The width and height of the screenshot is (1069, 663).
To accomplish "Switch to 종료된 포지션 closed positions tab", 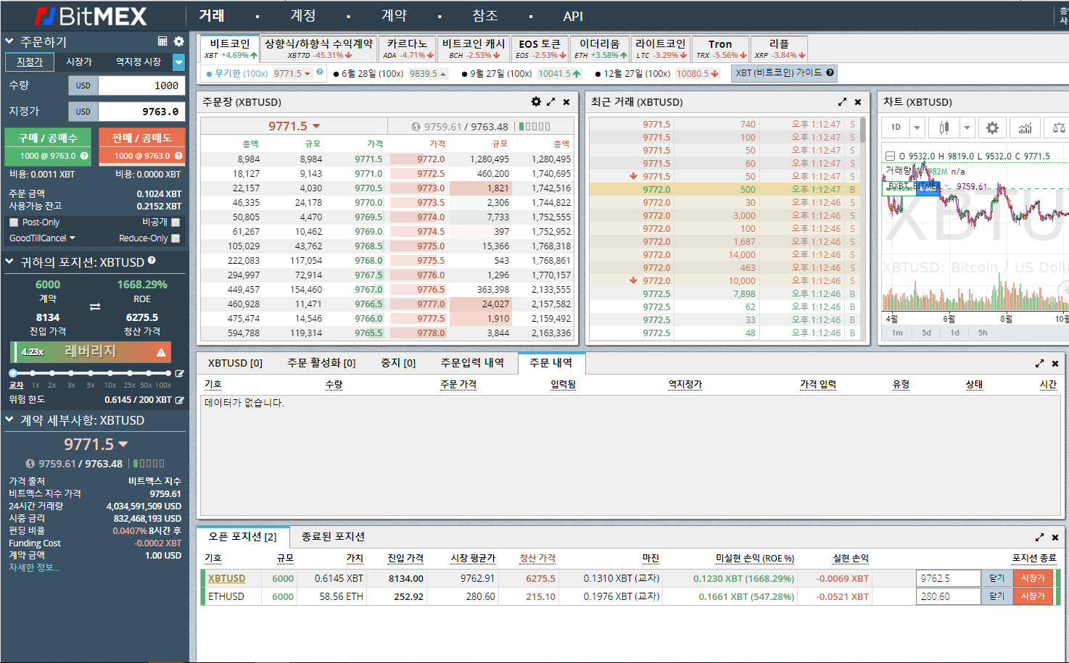I will pyautogui.click(x=333, y=537).
